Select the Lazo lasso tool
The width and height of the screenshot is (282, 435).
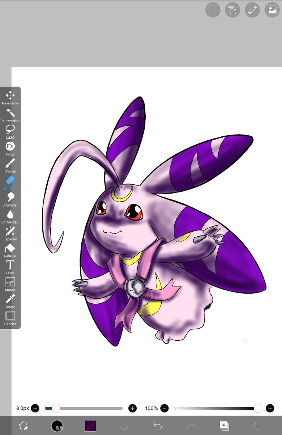10,132
